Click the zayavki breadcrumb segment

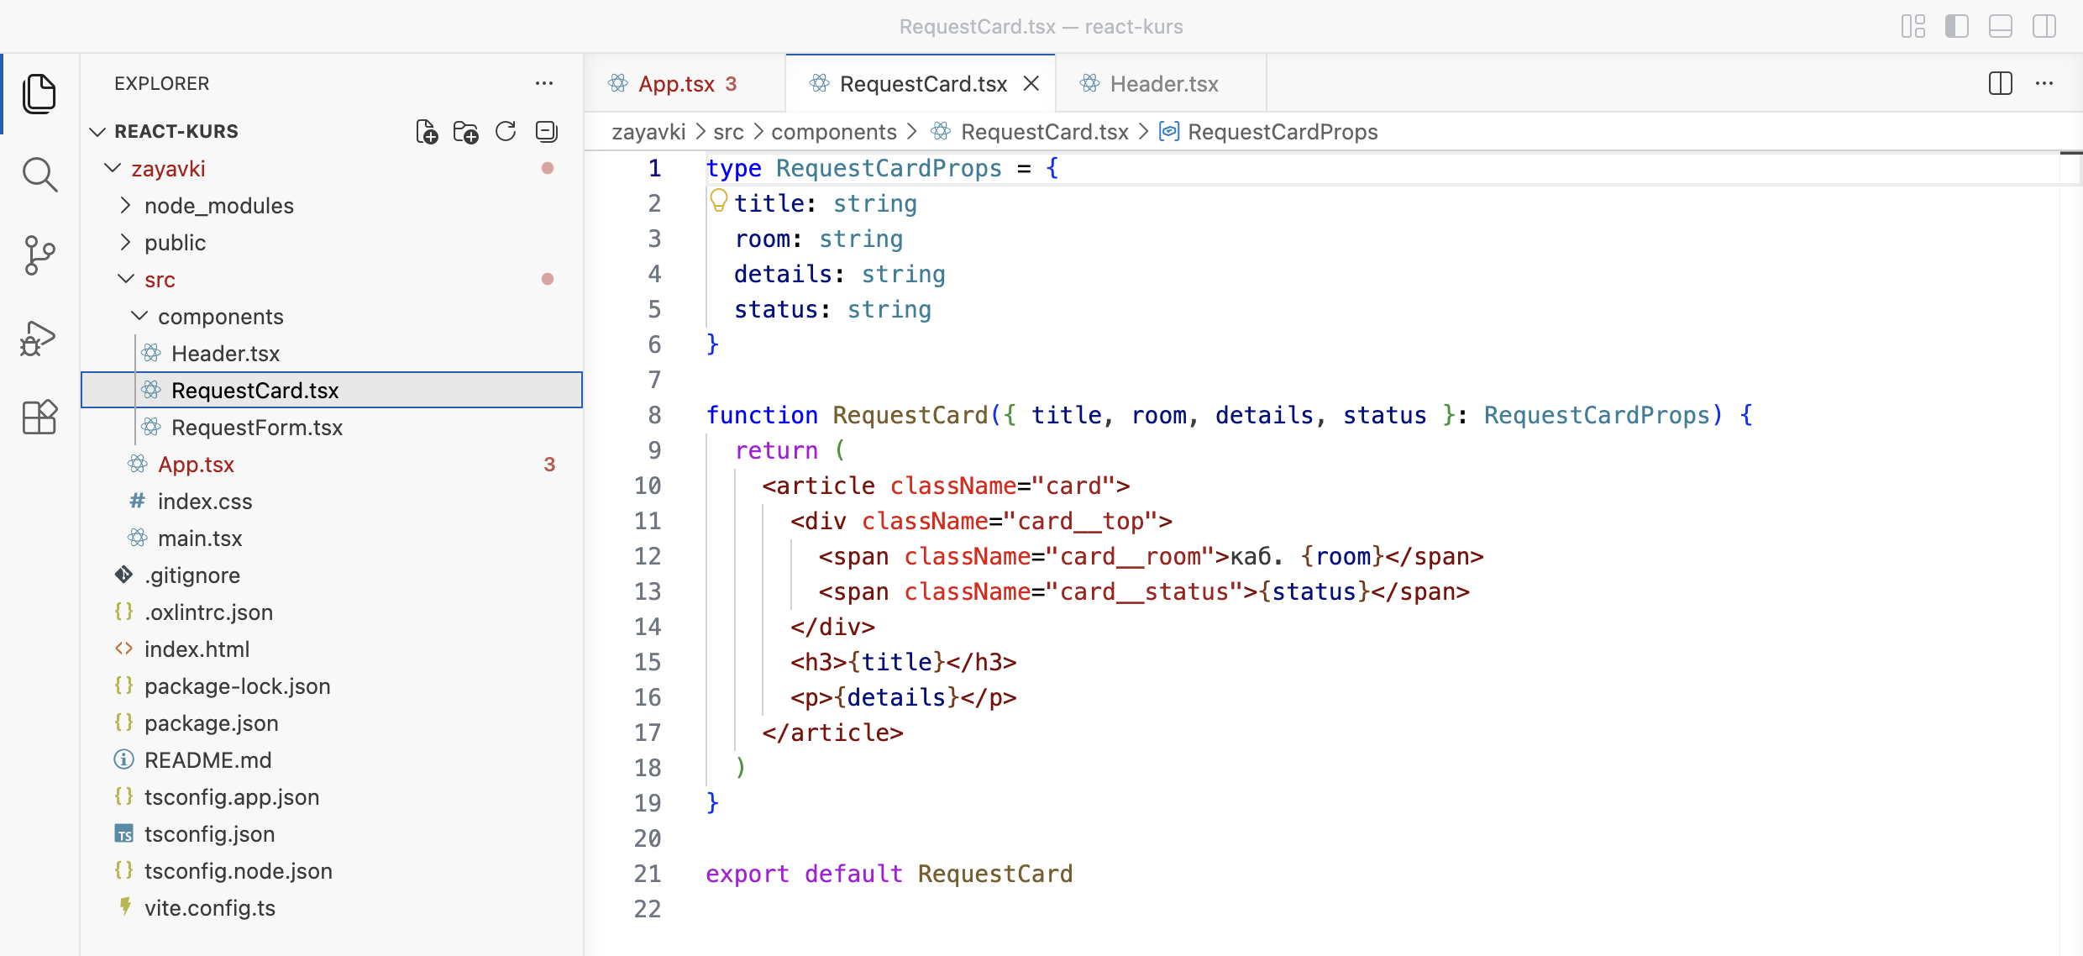(648, 132)
